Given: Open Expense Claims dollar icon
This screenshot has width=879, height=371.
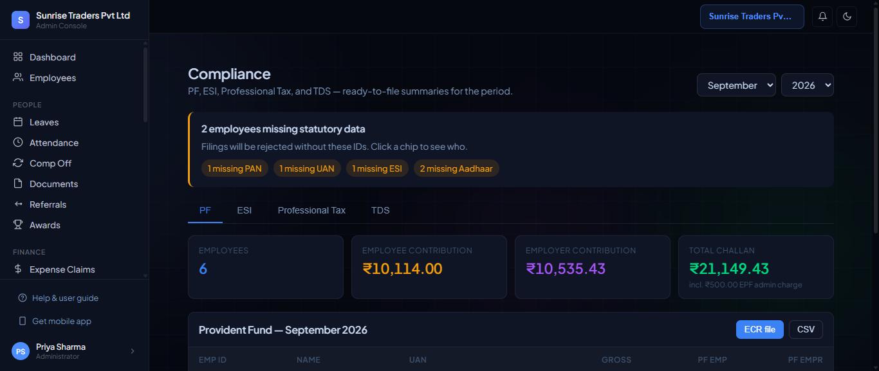Looking at the screenshot, I should (x=18, y=269).
